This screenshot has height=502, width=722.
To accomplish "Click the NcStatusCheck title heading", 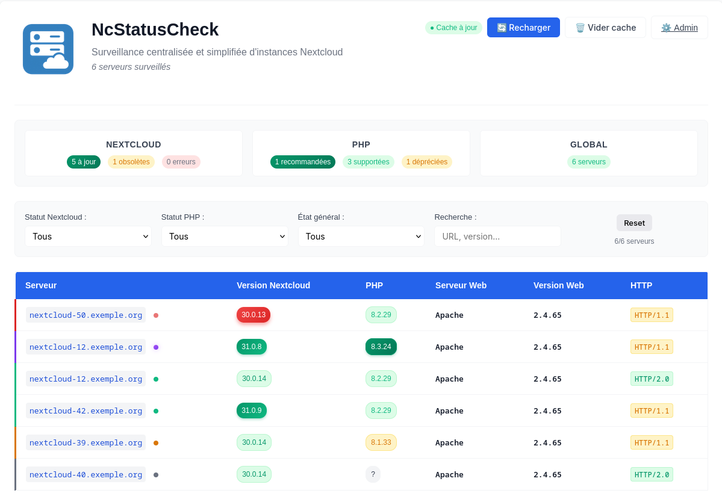I will coord(155,29).
